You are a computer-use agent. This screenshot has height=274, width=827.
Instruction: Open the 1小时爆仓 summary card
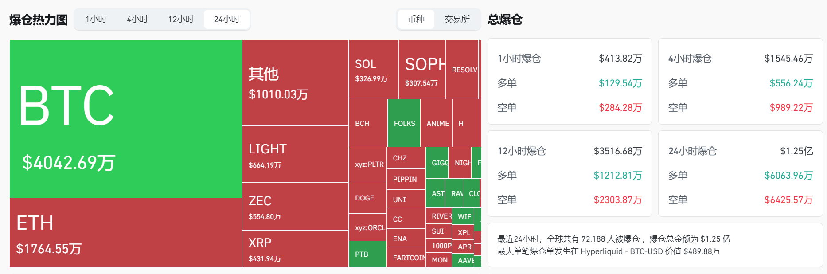click(570, 82)
